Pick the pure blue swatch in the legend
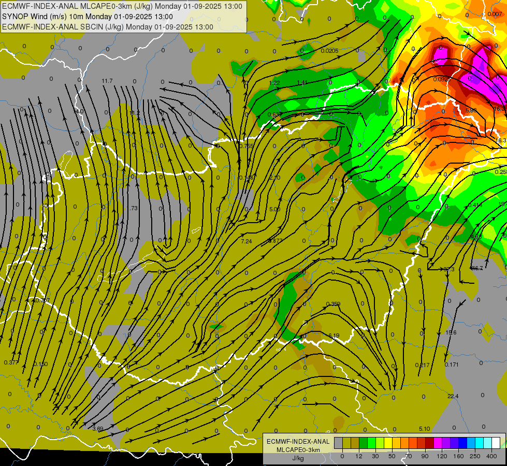 click(462, 443)
